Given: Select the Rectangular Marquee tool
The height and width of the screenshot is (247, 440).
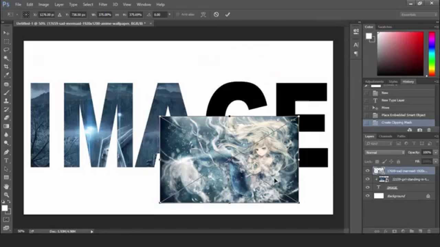Looking at the screenshot, I should click(x=6, y=41).
